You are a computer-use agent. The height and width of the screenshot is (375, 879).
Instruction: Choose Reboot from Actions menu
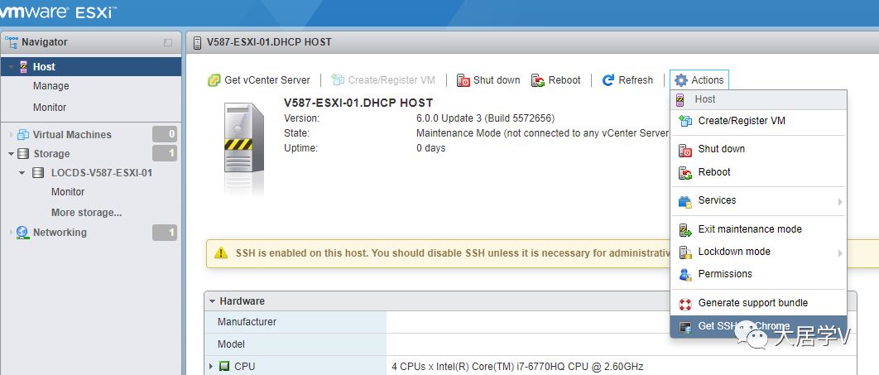tap(758, 172)
